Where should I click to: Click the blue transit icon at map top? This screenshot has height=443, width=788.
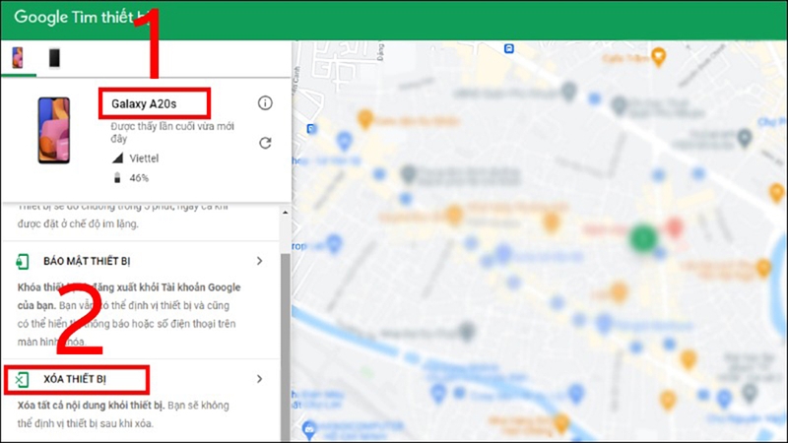509,48
